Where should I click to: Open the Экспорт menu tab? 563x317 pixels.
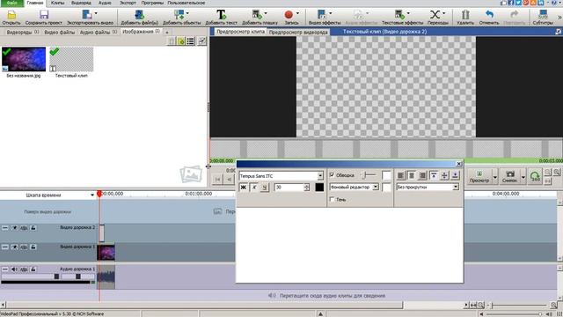[x=128, y=3]
